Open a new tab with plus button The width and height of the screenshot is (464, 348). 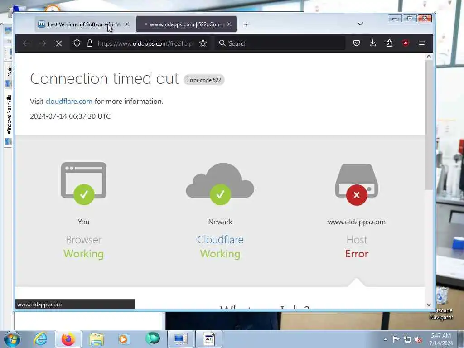246,24
